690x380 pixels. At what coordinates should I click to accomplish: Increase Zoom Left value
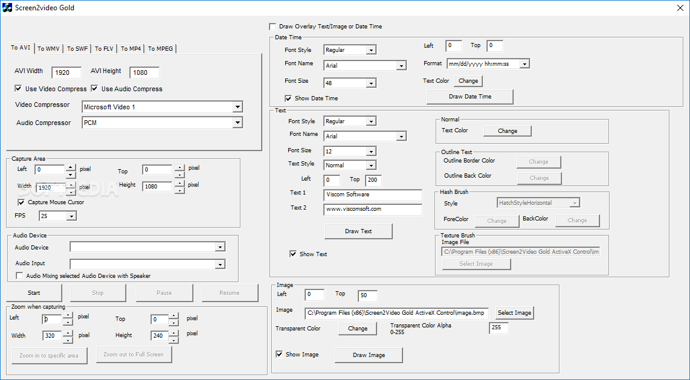pos(68,315)
